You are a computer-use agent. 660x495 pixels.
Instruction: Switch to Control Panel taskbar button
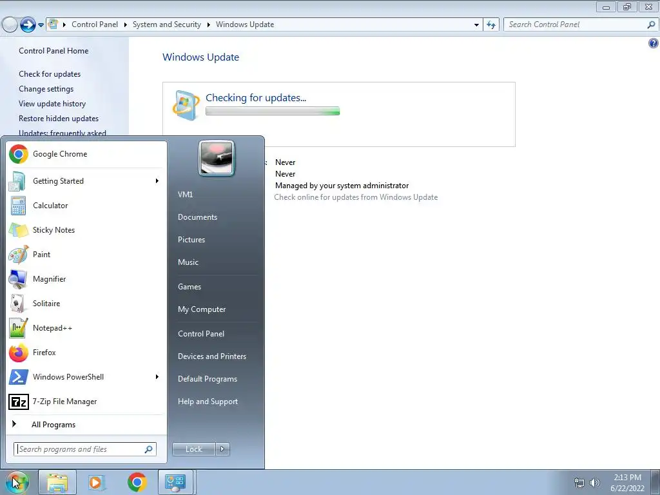175,482
